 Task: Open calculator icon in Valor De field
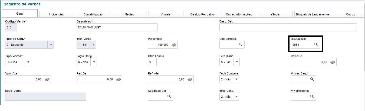point(333,62)
